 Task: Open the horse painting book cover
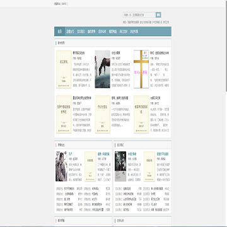point(102,69)
